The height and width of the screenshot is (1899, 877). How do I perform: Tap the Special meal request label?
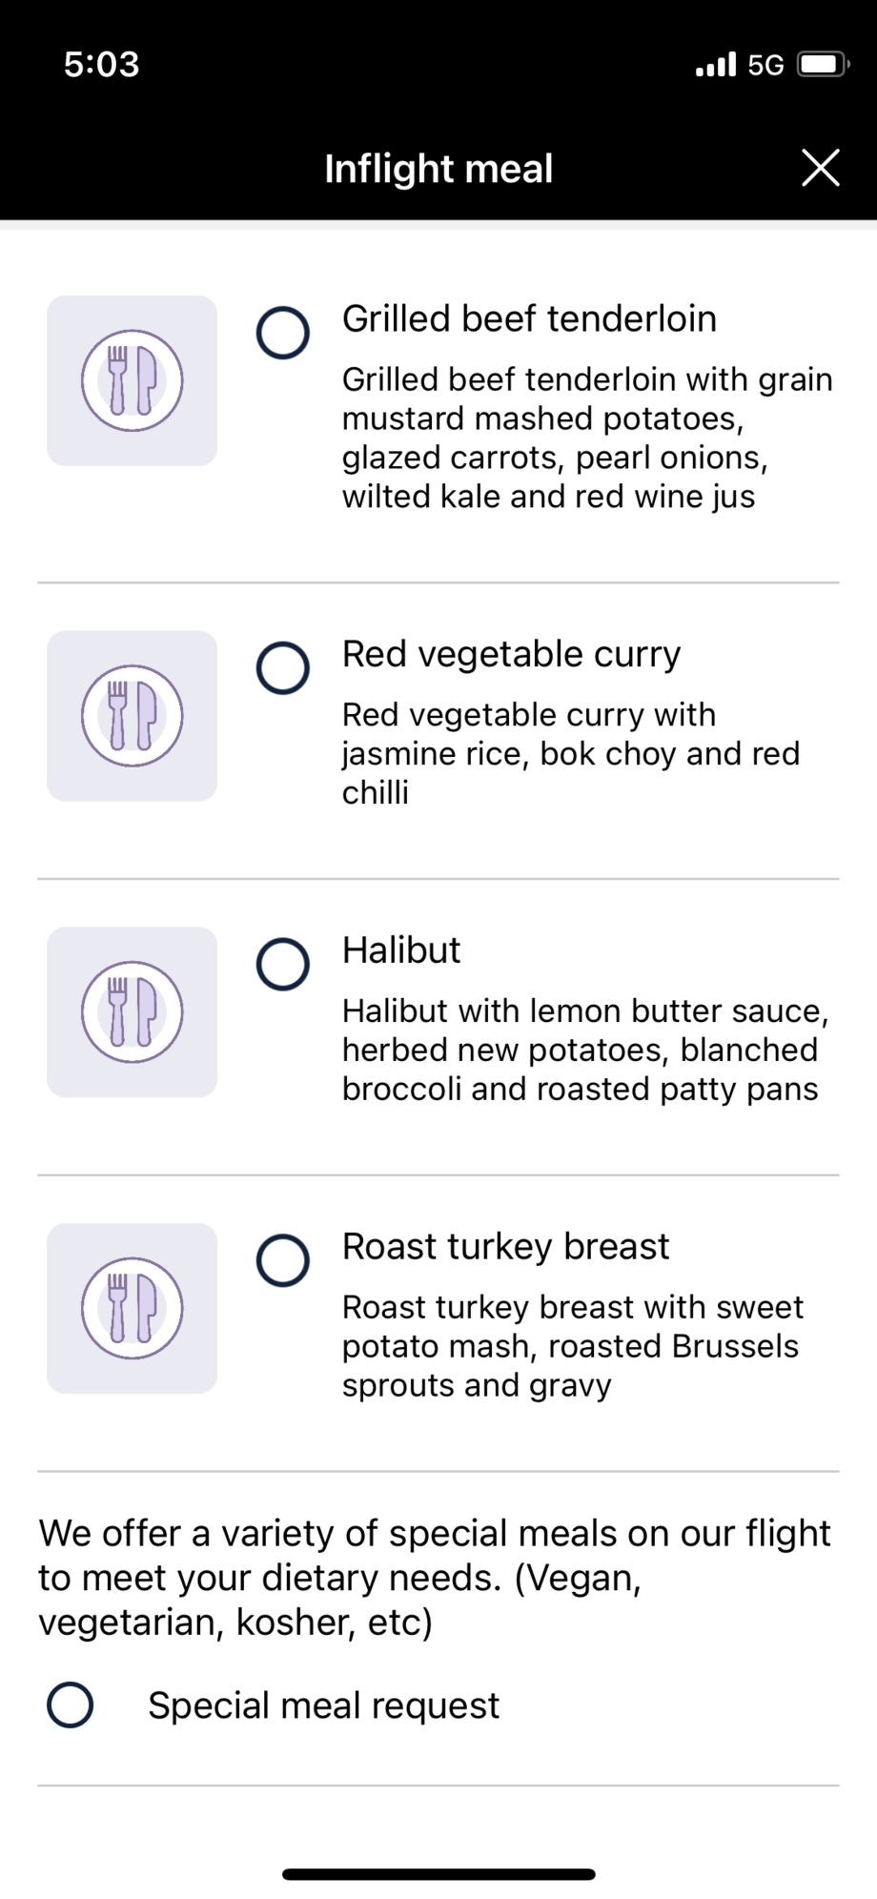click(x=323, y=1705)
